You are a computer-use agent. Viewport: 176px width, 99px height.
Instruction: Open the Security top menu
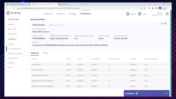[72, 13]
